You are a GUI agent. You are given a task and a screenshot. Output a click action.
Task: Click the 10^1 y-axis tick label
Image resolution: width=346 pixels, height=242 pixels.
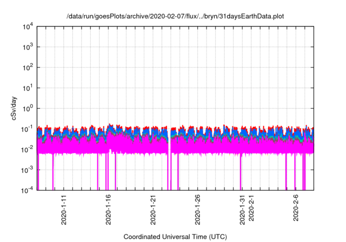click(x=28, y=88)
